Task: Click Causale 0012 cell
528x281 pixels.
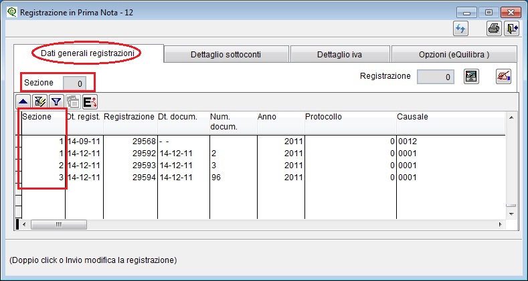Action: point(450,142)
